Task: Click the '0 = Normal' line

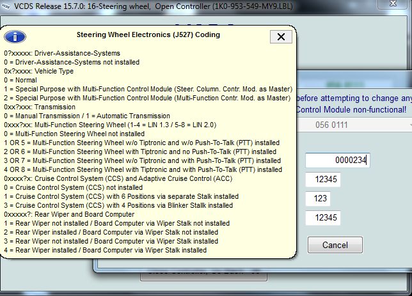Action: click(20, 80)
